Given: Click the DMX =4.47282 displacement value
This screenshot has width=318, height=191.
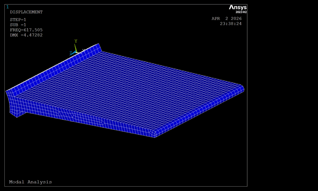Looking at the screenshot, I should coord(26,35).
